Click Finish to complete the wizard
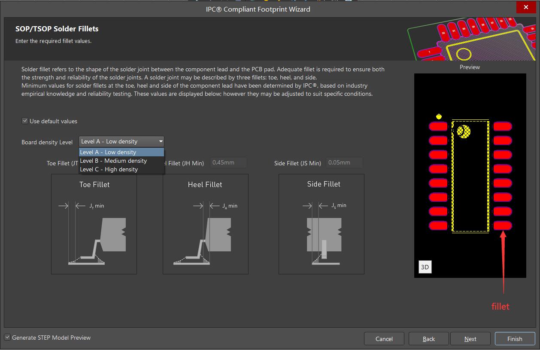This screenshot has height=350, width=540. (x=515, y=339)
